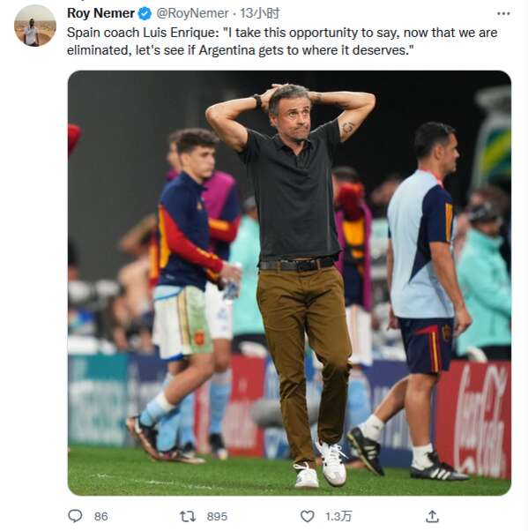This screenshot has height=531, width=528.
Task: Open the tweet's three-dot more menu
Action: coord(503,13)
